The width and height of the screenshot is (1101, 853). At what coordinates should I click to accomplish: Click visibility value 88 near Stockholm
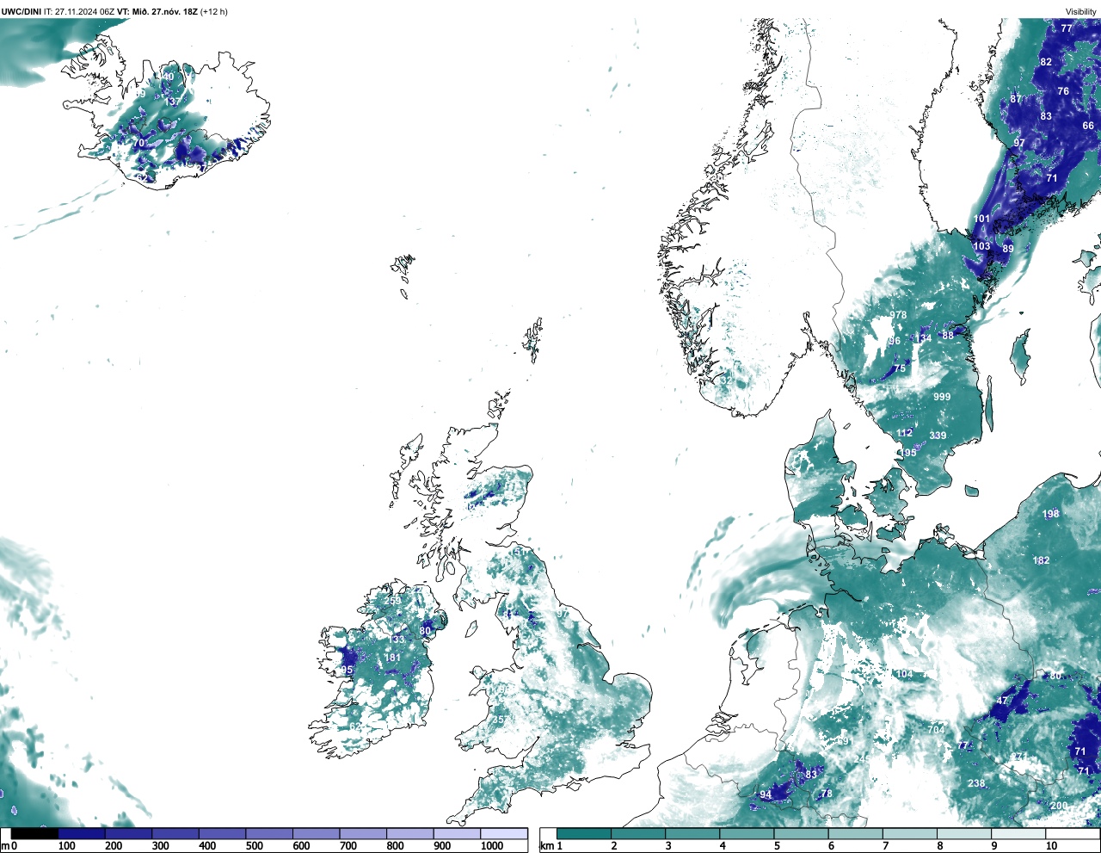[948, 336]
